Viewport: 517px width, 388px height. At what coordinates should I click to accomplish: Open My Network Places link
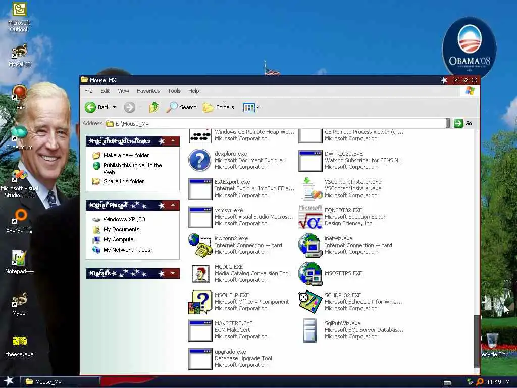127,250
